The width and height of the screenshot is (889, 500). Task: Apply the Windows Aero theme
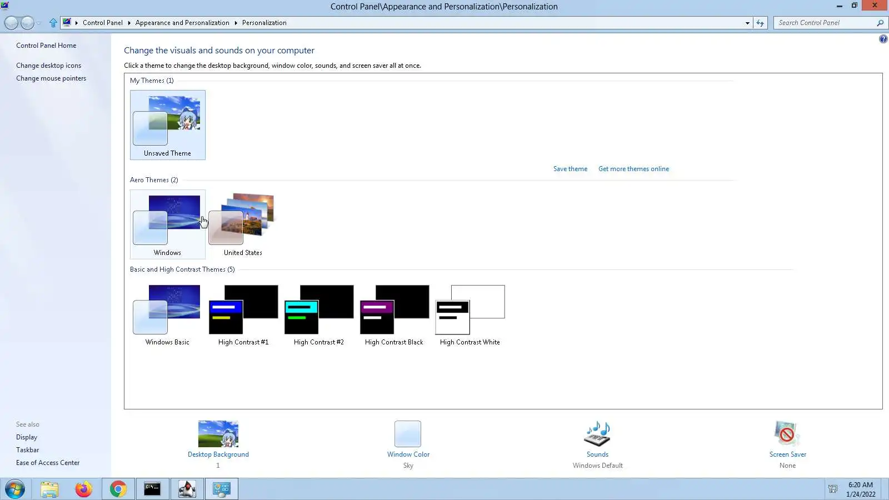pyautogui.click(x=167, y=224)
